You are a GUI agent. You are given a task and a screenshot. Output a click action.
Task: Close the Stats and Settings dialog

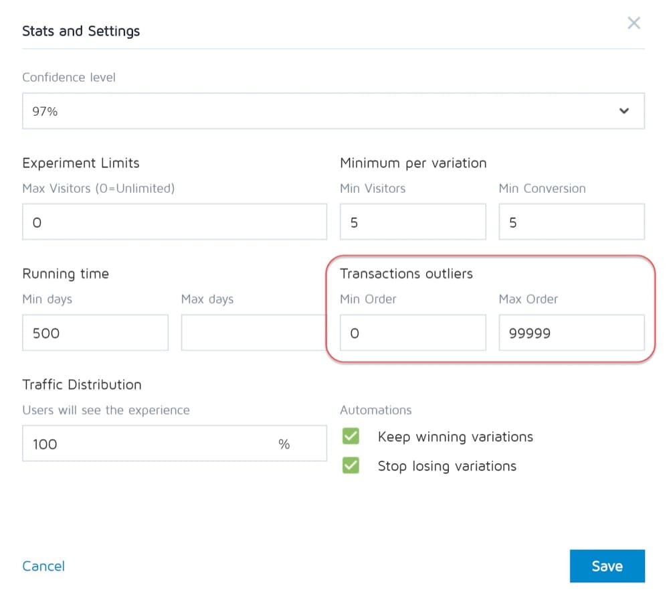tap(634, 23)
